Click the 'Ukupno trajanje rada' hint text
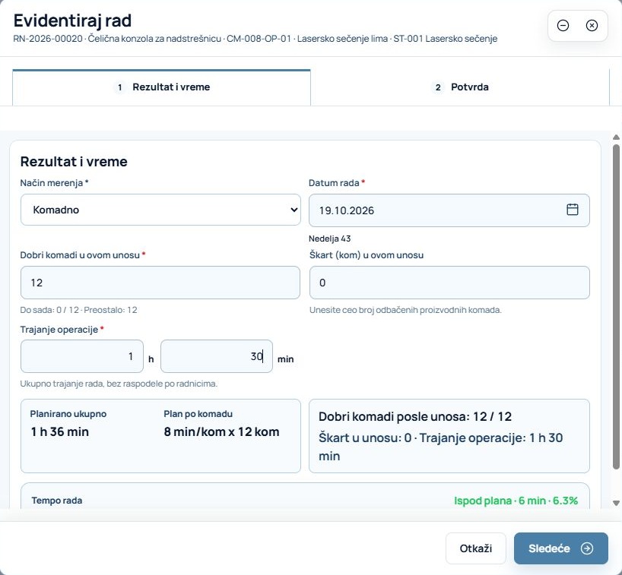The height and width of the screenshot is (575, 622). 119,384
